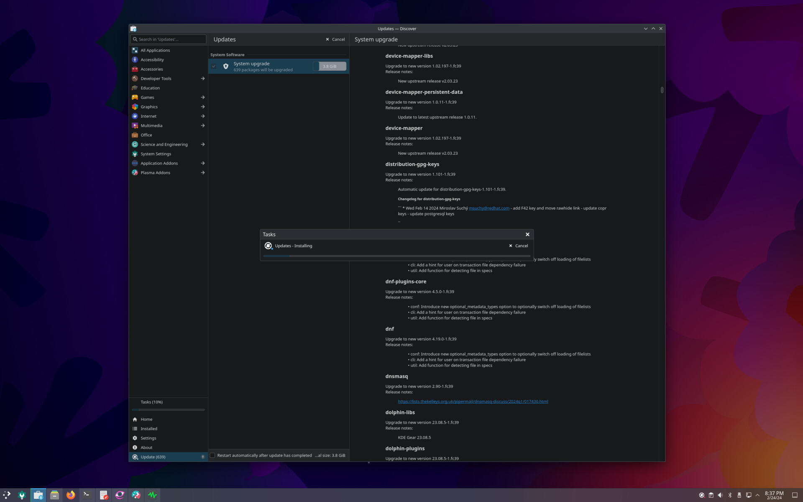Open the About page
The height and width of the screenshot is (502, 803).
tap(168, 448)
